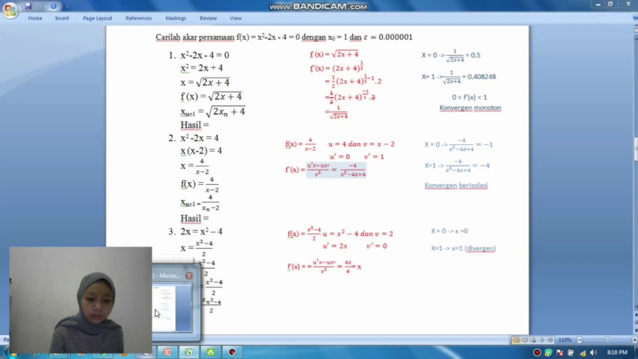Open the Review tab

[x=208, y=18]
